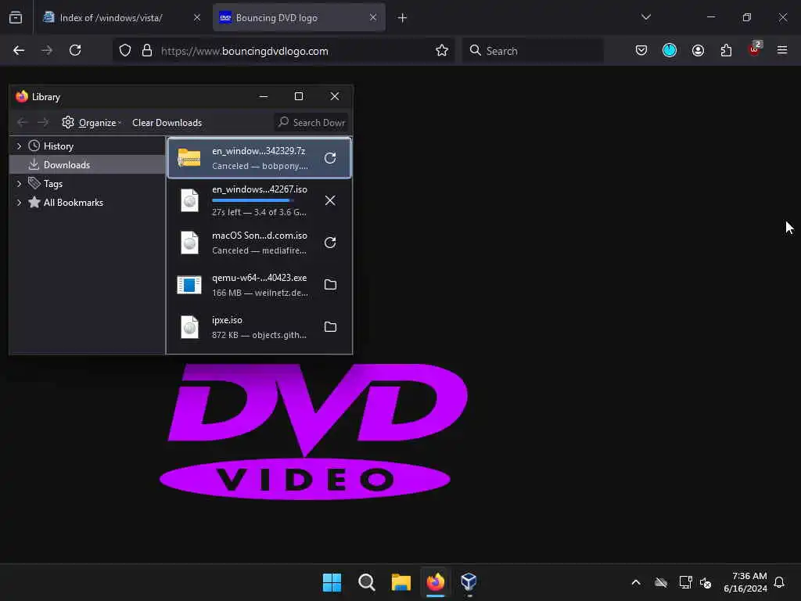Open the Windows Start menu
This screenshot has width=801, height=601.
(x=332, y=582)
